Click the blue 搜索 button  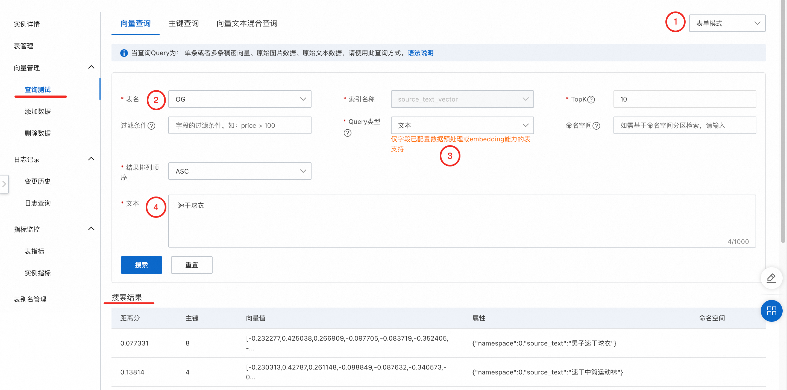[x=141, y=265]
